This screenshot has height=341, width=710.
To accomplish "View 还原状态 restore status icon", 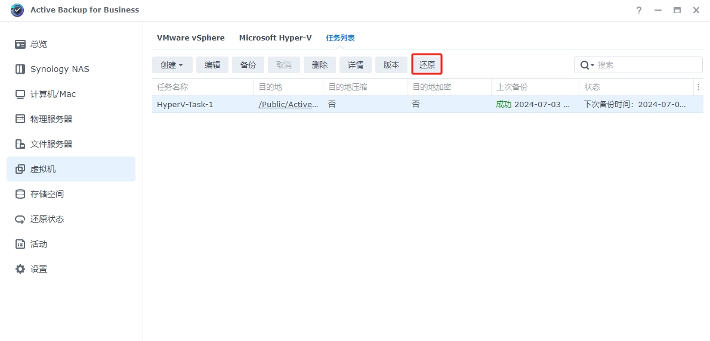I will pyautogui.click(x=20, y=219).
